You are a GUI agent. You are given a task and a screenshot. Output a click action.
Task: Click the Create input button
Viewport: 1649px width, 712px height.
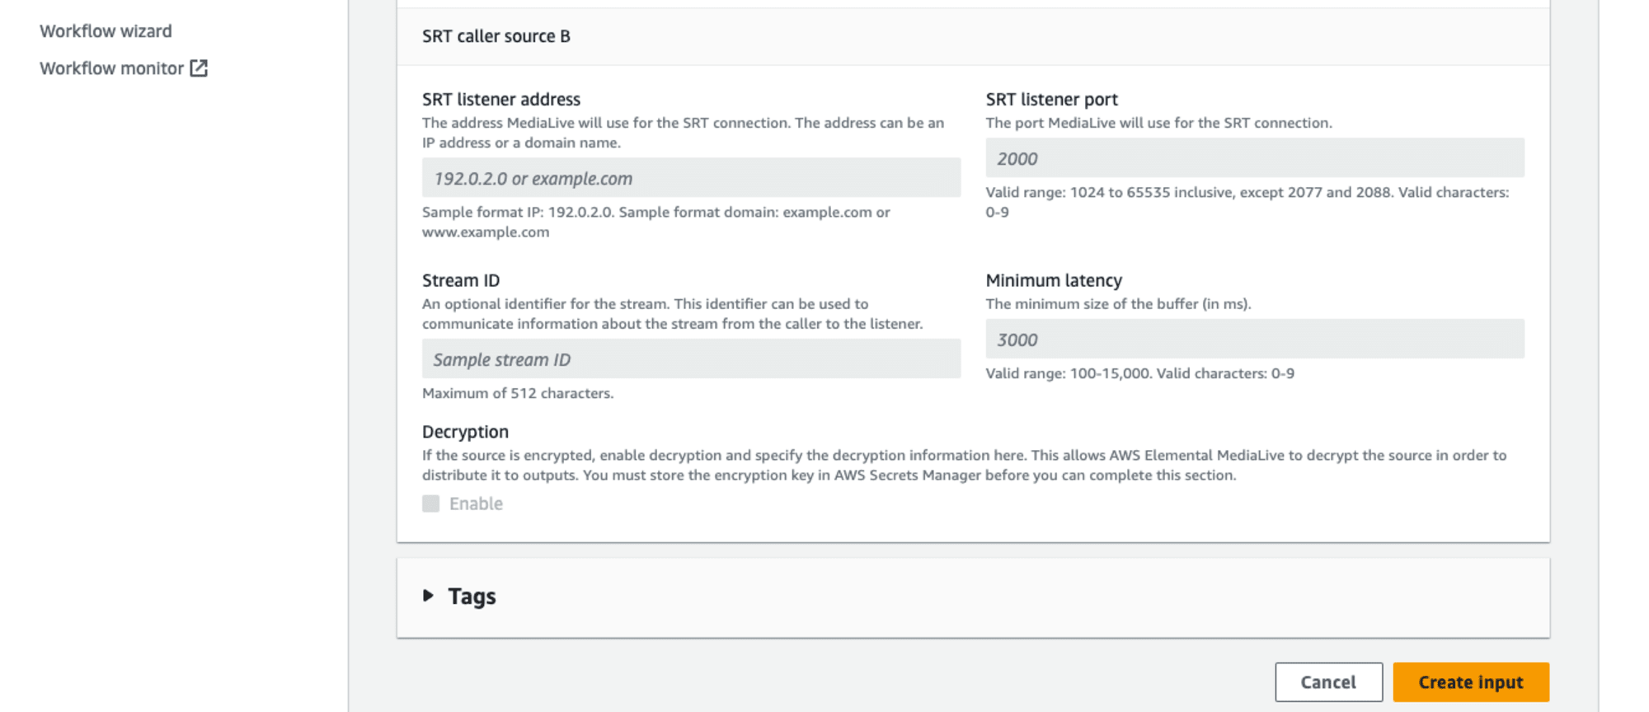[1471, 682]
